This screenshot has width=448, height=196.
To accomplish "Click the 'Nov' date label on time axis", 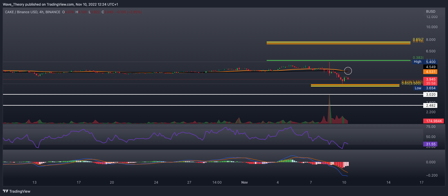I will [x=244, y=182].
